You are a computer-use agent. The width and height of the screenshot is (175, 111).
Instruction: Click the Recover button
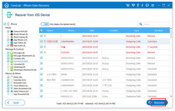157,103
